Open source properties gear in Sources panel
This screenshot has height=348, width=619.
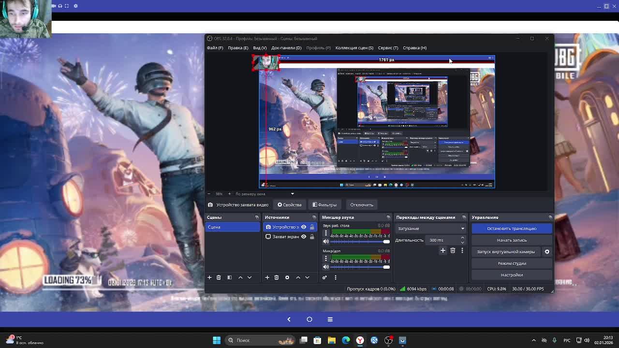coord(287,277)
